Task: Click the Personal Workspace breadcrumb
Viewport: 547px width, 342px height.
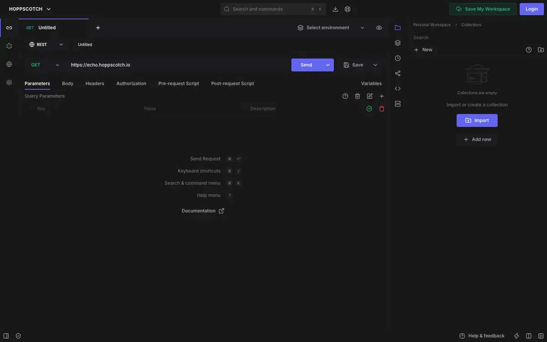Action: pyautogui.click(x=432, y=25)
